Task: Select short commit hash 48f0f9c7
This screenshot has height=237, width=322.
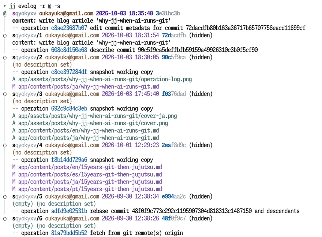Action: tap(174, 218)
